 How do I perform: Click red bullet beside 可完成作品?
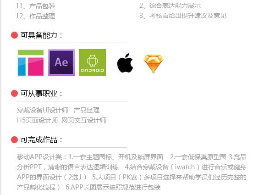tap(14, 140)
